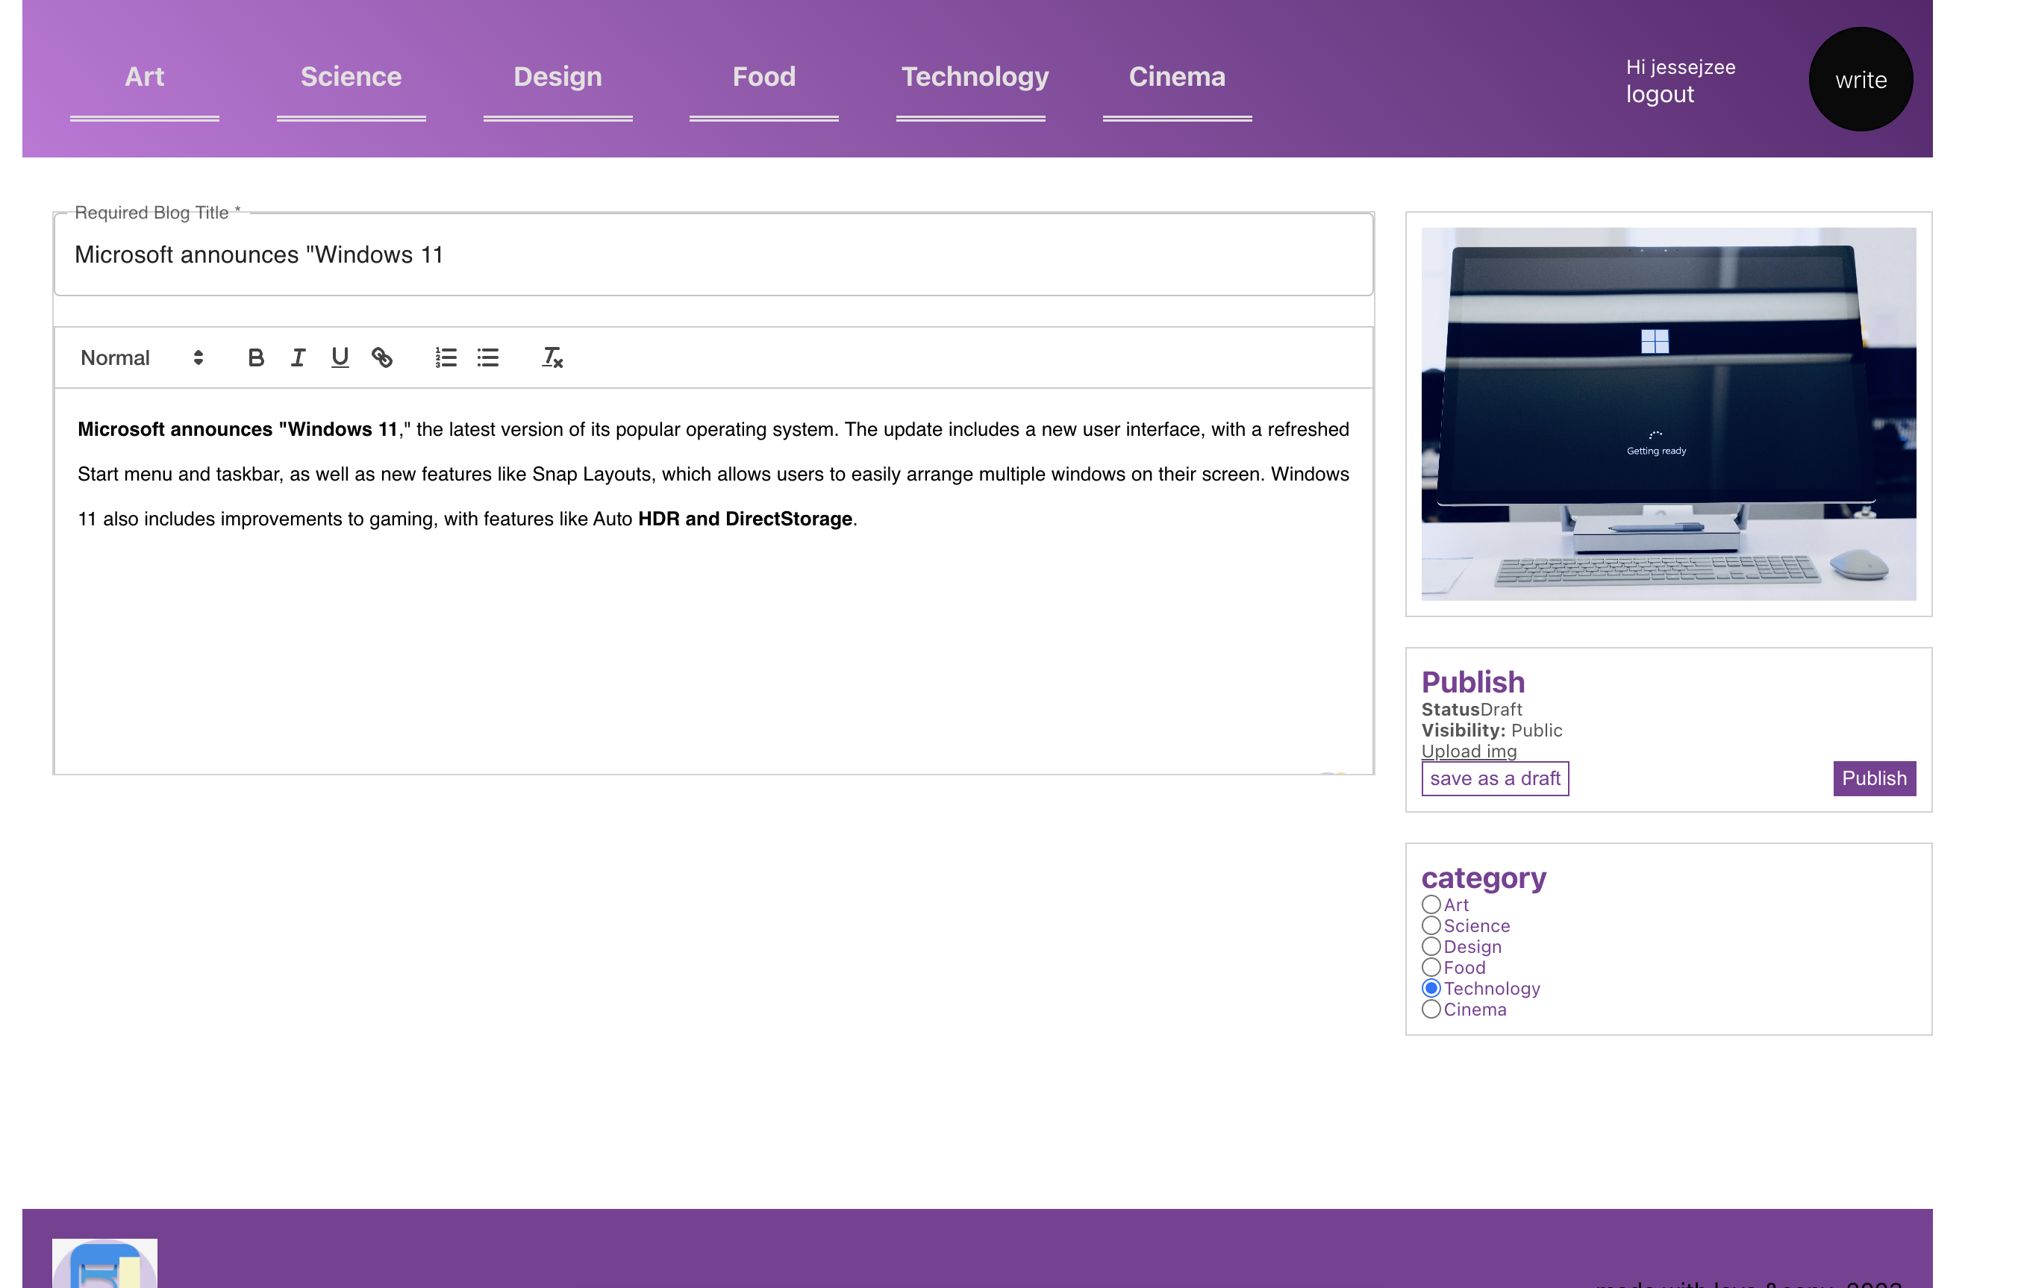The image size is (2021, 1288).
Task: Create a bulleted list
Action: (487, 358)
